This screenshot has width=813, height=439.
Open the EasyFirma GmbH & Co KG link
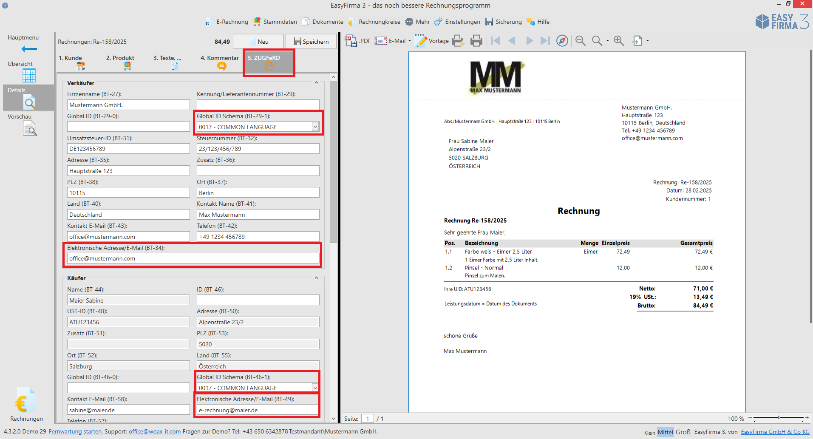pos(775,432)
